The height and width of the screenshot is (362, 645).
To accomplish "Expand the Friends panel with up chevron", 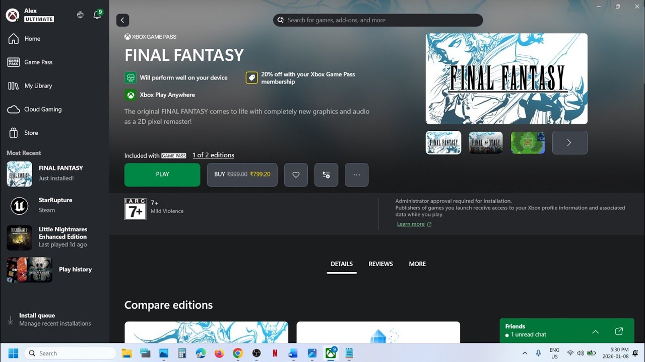I will point(595,332).
